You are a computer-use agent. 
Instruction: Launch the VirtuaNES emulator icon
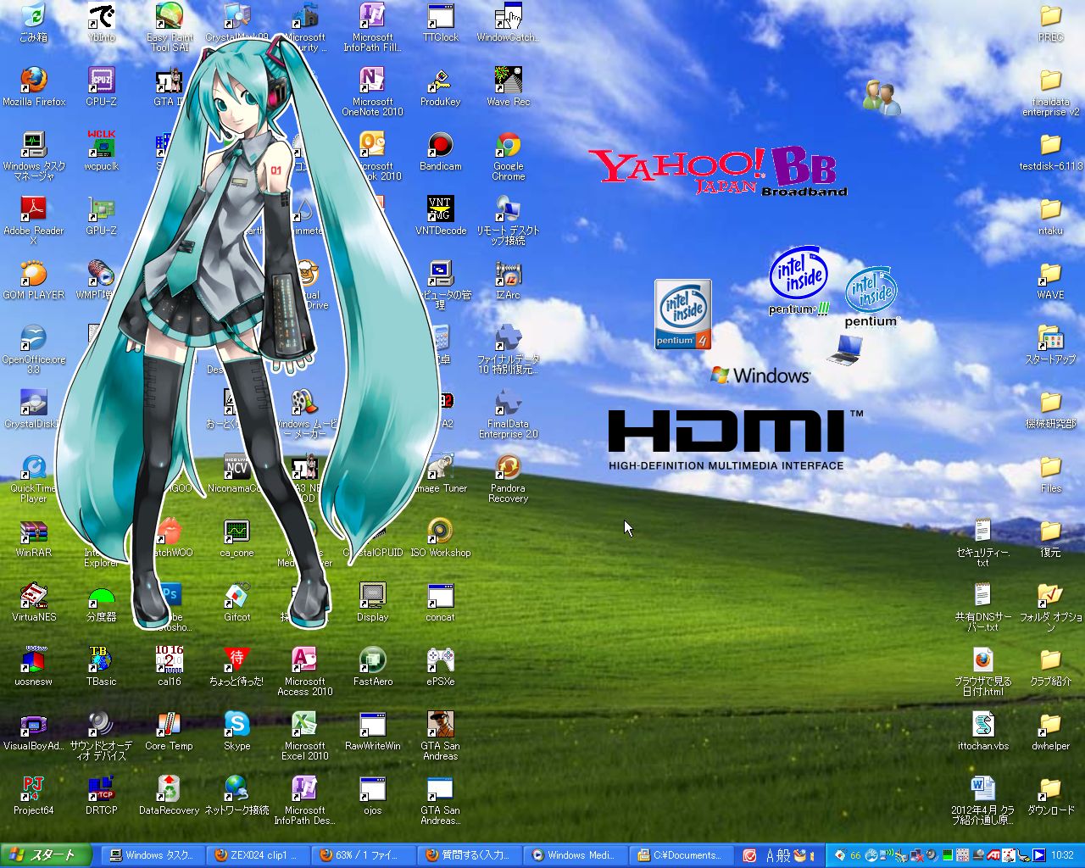(34, 602)
